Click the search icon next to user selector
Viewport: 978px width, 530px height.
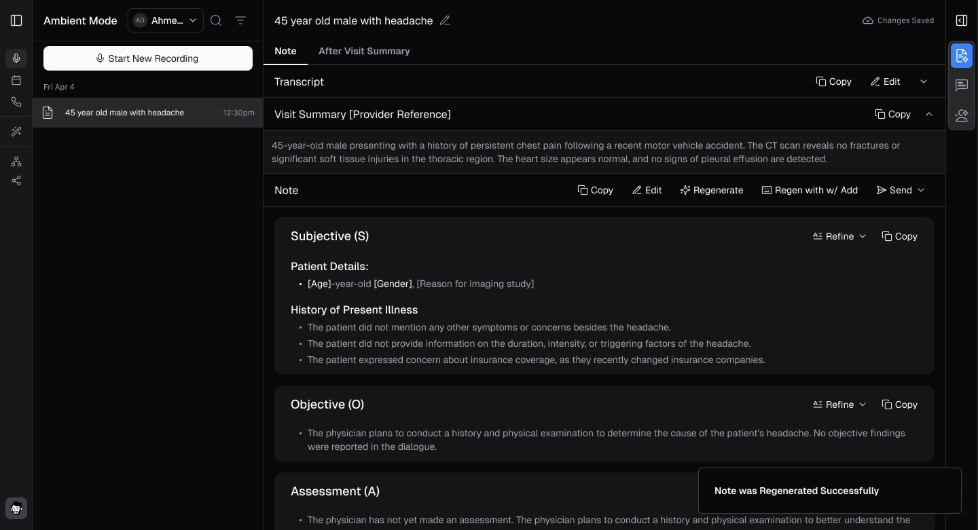(x=216, y=20)
